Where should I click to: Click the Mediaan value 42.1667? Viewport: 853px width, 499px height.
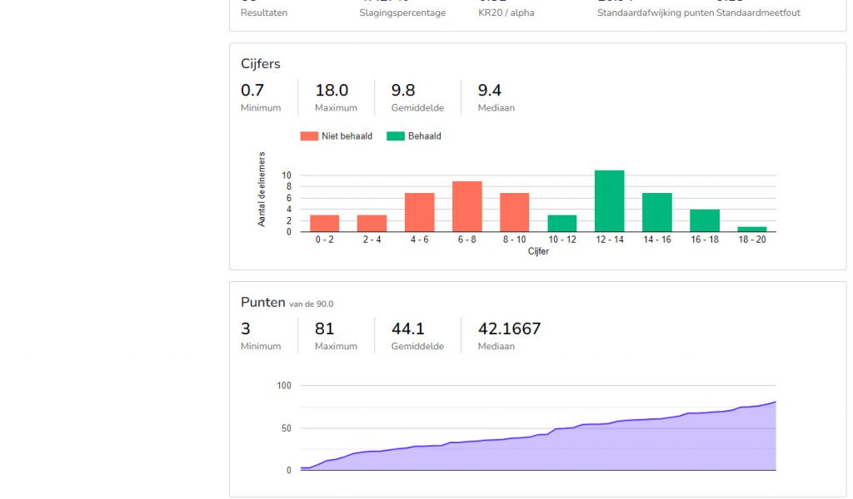[x=509, y=329]
